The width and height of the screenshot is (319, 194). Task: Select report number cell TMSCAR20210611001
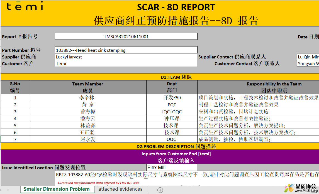pyautogui.click(x=126, y=37)
